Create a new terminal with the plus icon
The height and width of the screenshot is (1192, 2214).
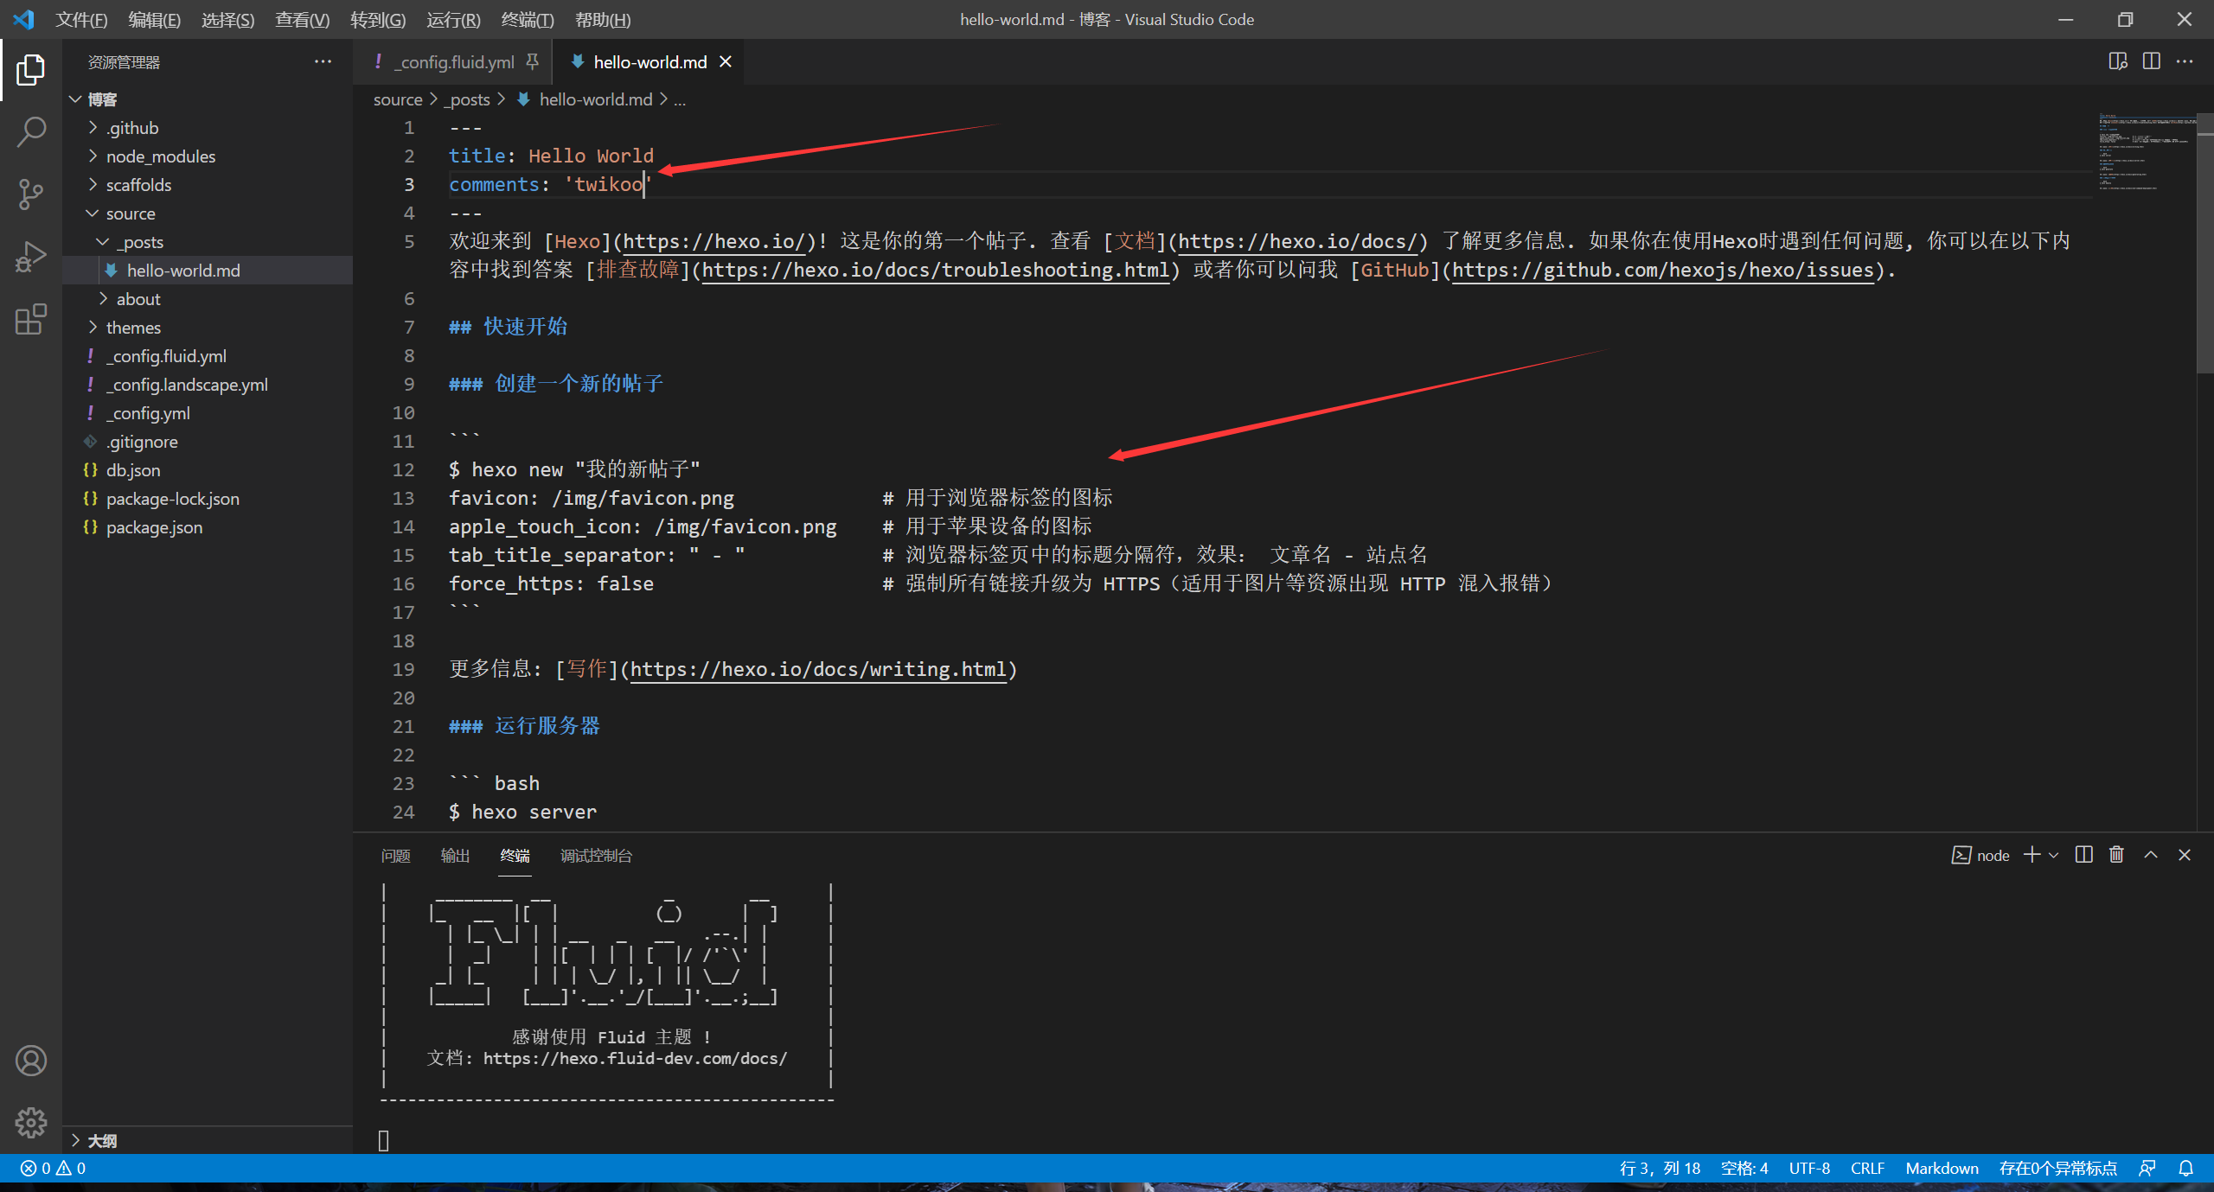2032,855
